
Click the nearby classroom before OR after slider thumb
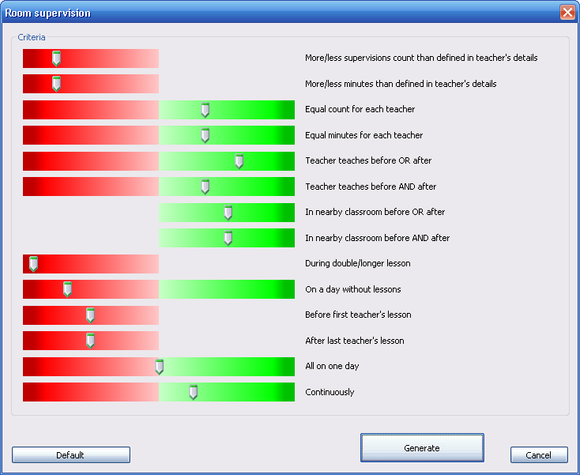coord(228,213)
